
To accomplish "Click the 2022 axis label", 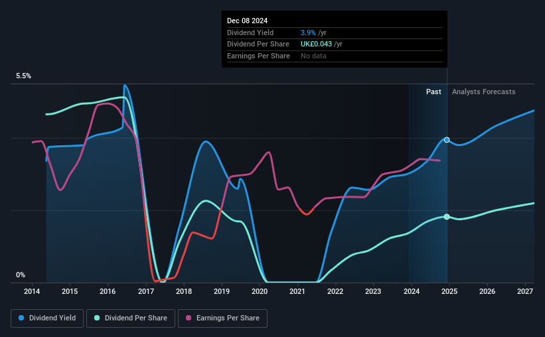I will pyautogui.click(x=335, y=291).
